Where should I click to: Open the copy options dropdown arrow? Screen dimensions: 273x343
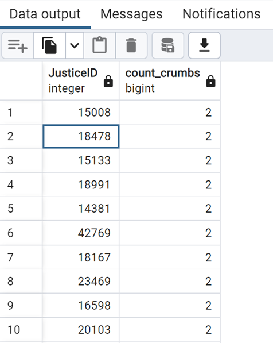coord(74,45)
